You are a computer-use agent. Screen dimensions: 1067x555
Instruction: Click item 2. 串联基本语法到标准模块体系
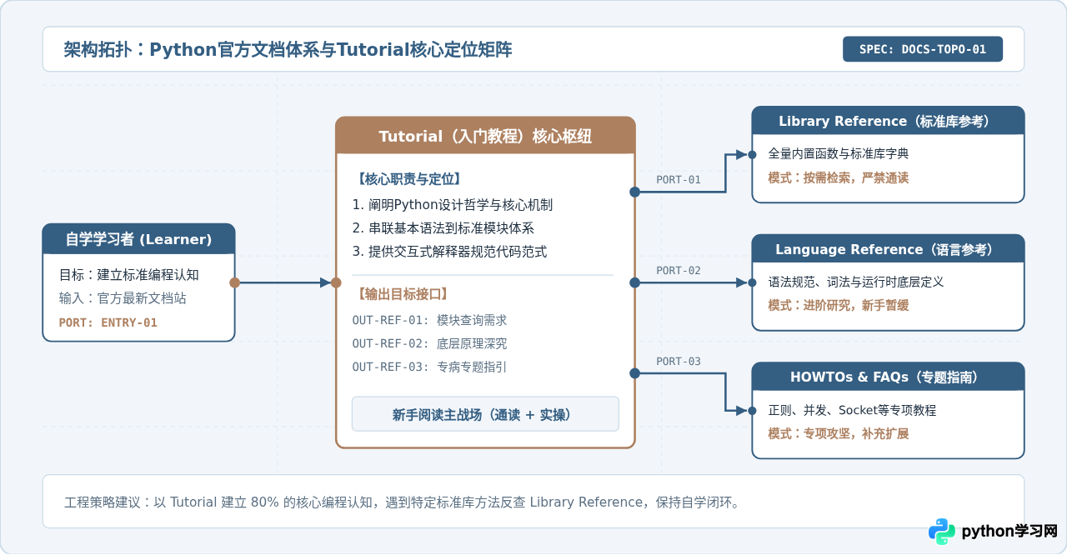[x=443, y=228]
